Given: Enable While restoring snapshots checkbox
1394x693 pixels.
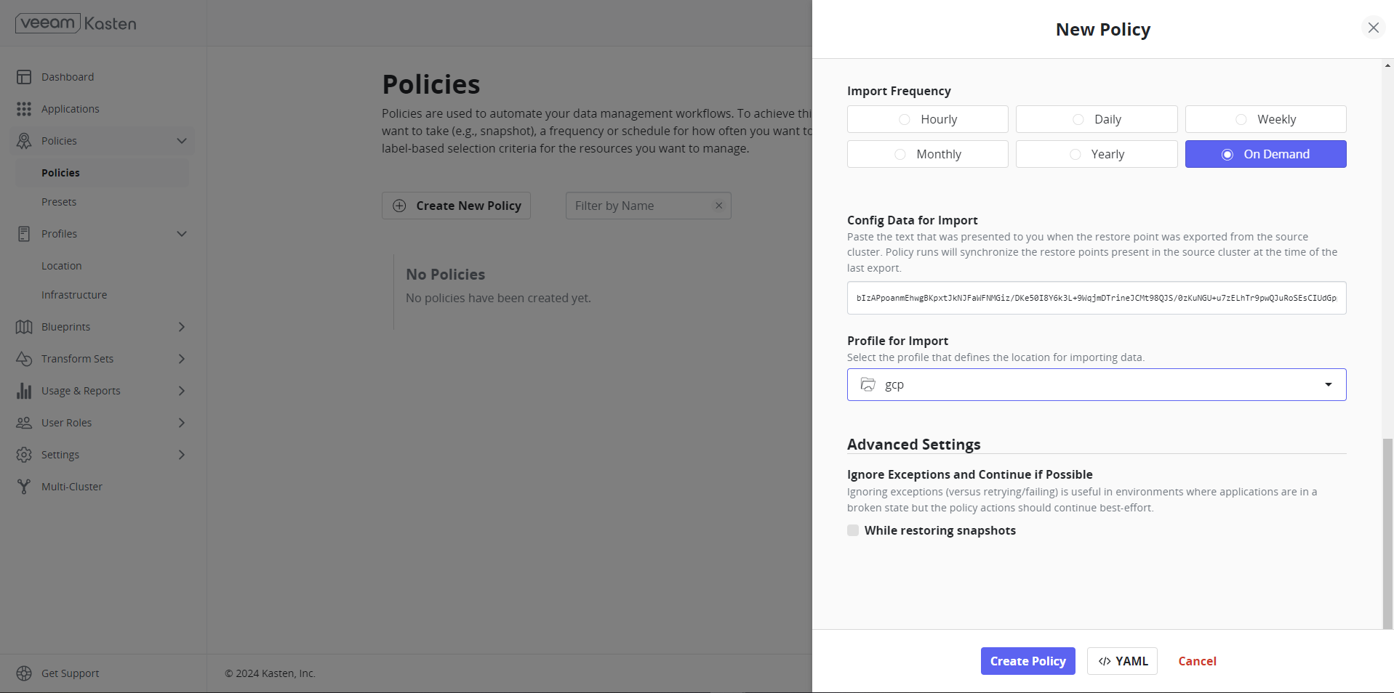Looking at the screenshot, I should (853, 530).
